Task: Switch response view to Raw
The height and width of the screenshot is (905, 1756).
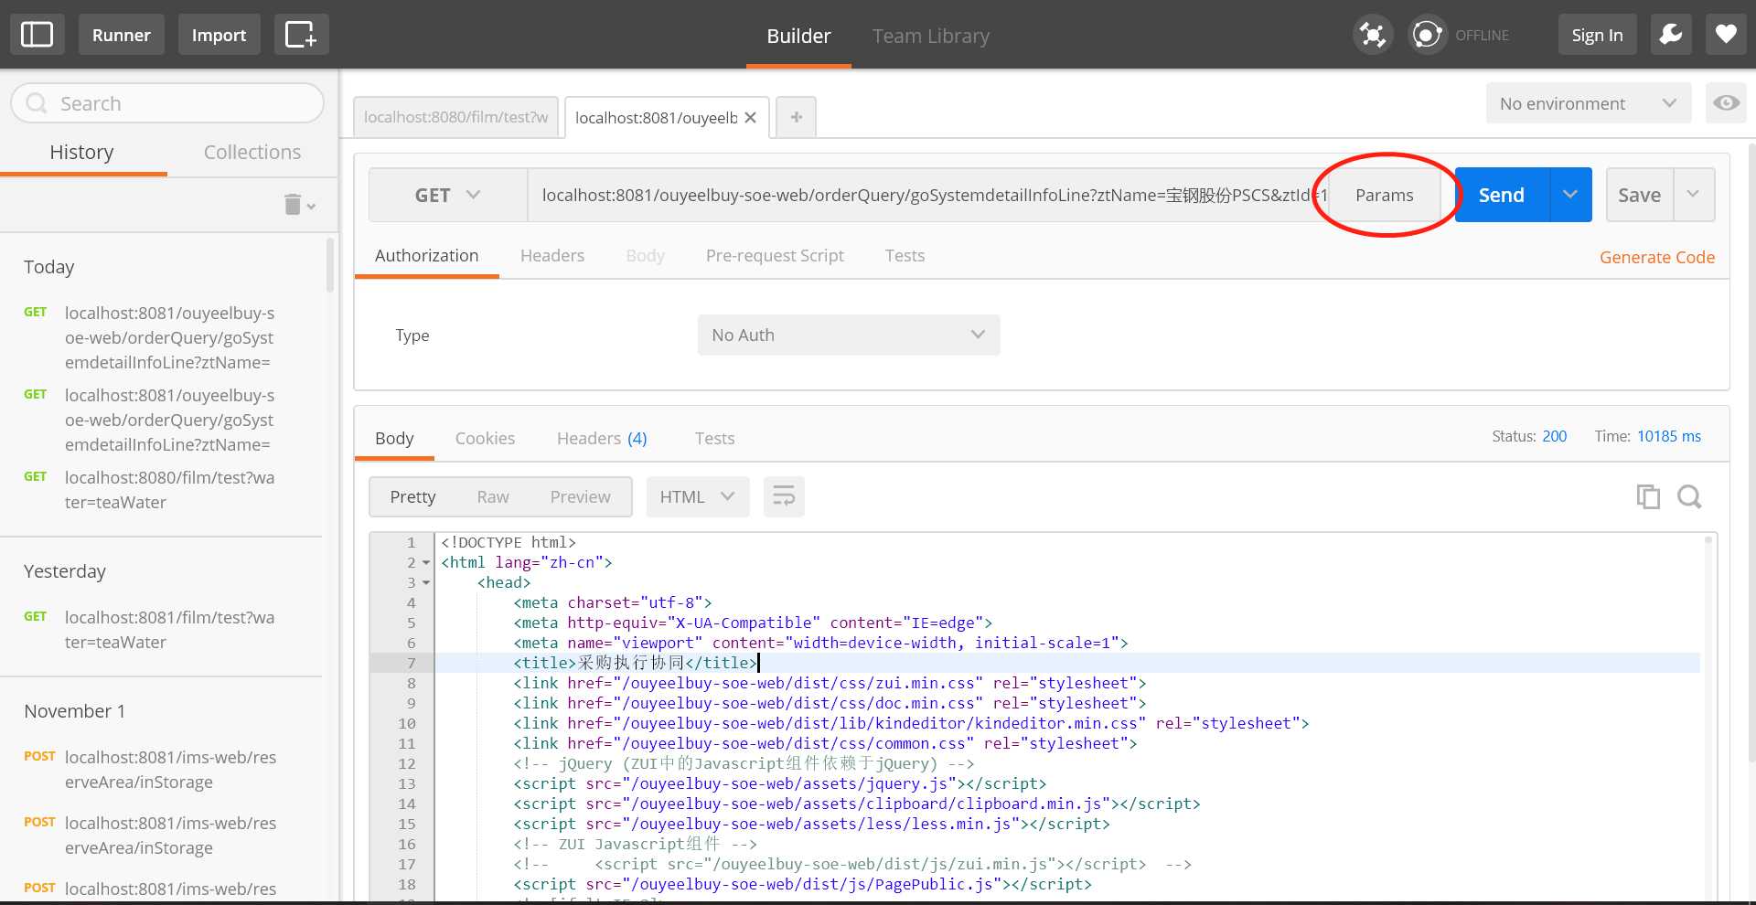Action: click(x=493, y=496)
